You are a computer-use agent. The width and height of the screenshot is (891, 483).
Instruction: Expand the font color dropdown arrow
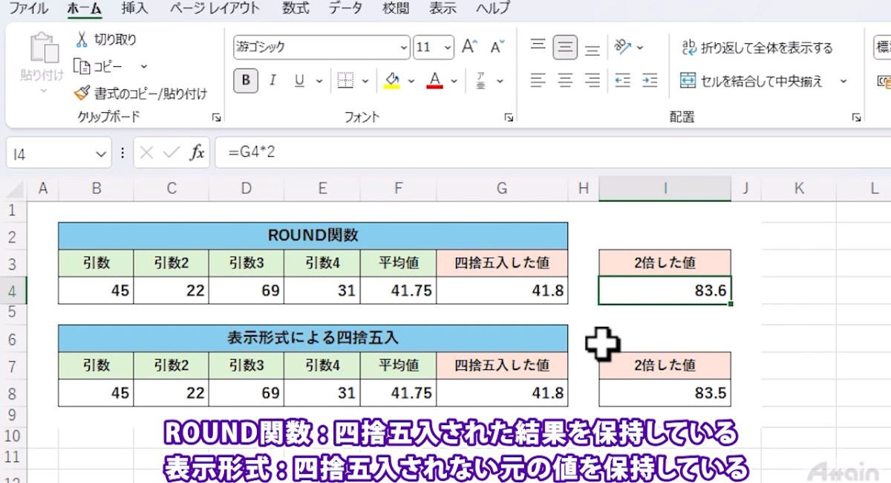[x=454, y=80]
